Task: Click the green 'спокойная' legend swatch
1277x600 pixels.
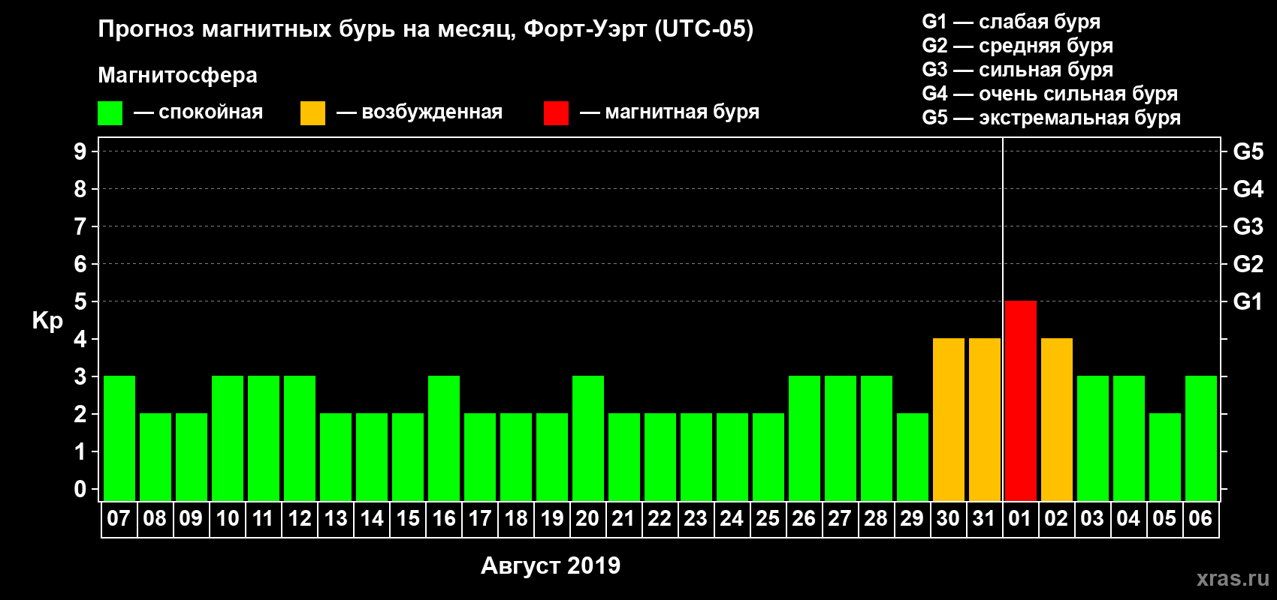Action: click(110, 113)
